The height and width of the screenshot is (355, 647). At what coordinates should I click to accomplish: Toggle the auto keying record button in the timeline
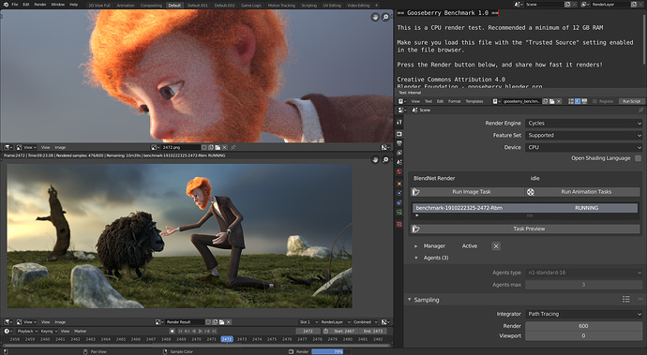click(x=173, y=331)
